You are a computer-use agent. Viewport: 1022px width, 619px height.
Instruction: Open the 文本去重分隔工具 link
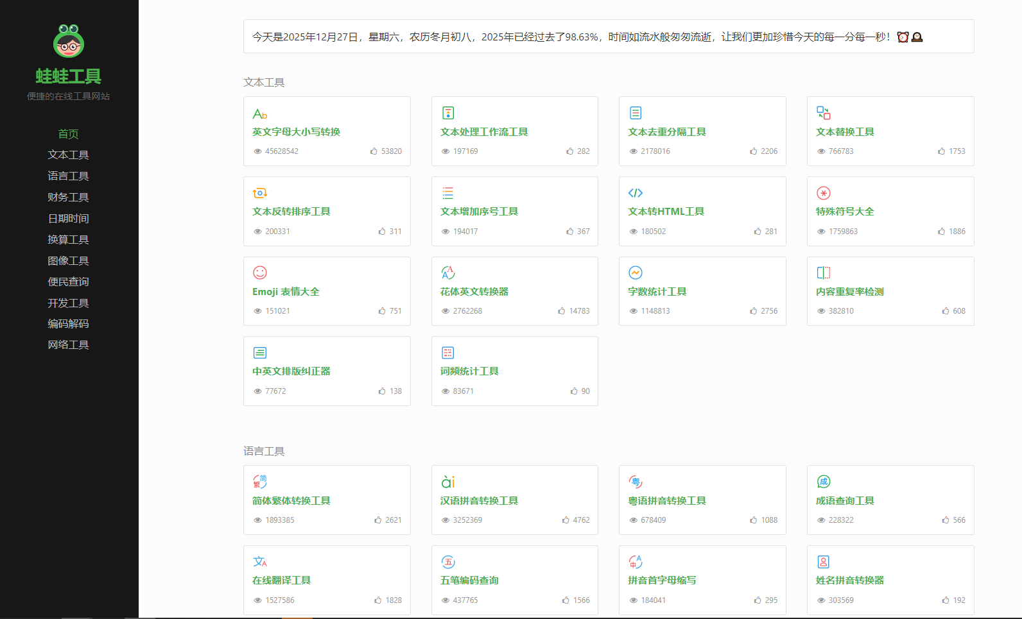(666, 131)
